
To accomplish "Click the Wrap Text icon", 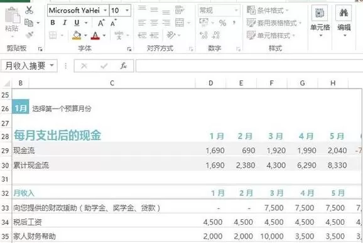I will pyautogui.click(x=180, y=9).
